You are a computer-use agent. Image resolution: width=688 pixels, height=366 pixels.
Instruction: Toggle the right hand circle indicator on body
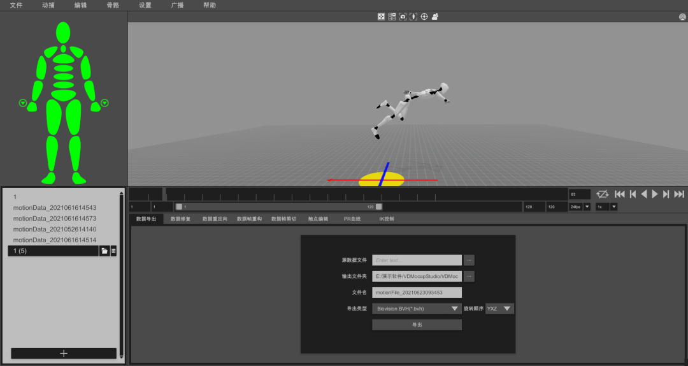pos(104,103)
